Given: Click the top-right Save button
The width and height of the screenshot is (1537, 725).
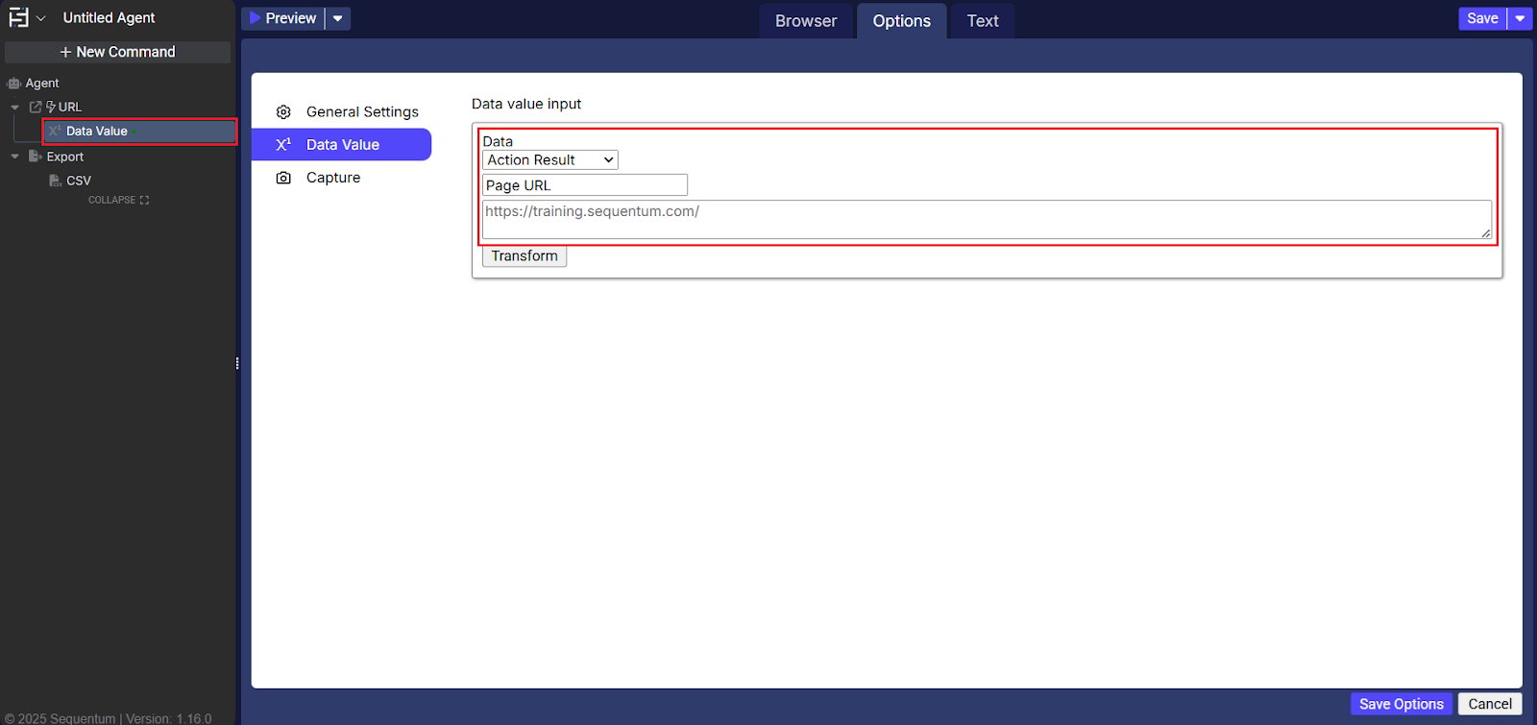Looking at the screenshot, I should click(x=1482, y=18).
